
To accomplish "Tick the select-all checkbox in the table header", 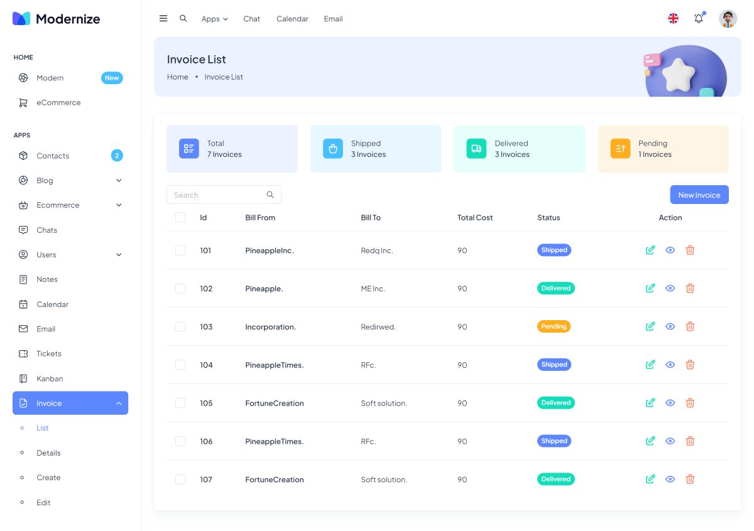I will click(180, 217).
